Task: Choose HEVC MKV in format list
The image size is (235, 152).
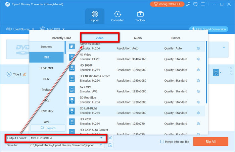Action: click(x=46, y=111)
